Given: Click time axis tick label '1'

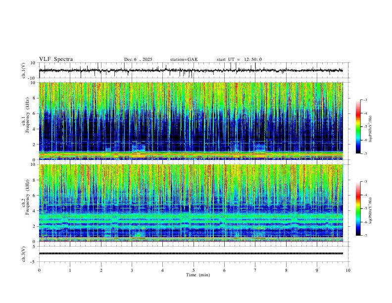Looking at the screenshot, I should point(70,270).
